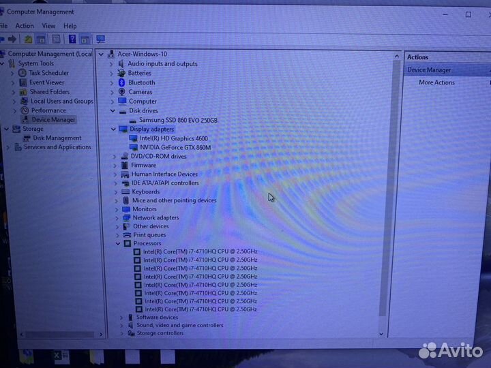The height and width of the screenshot is (368, 491).
Task: Click the Human Interface Devices icon
Action: 125,174
